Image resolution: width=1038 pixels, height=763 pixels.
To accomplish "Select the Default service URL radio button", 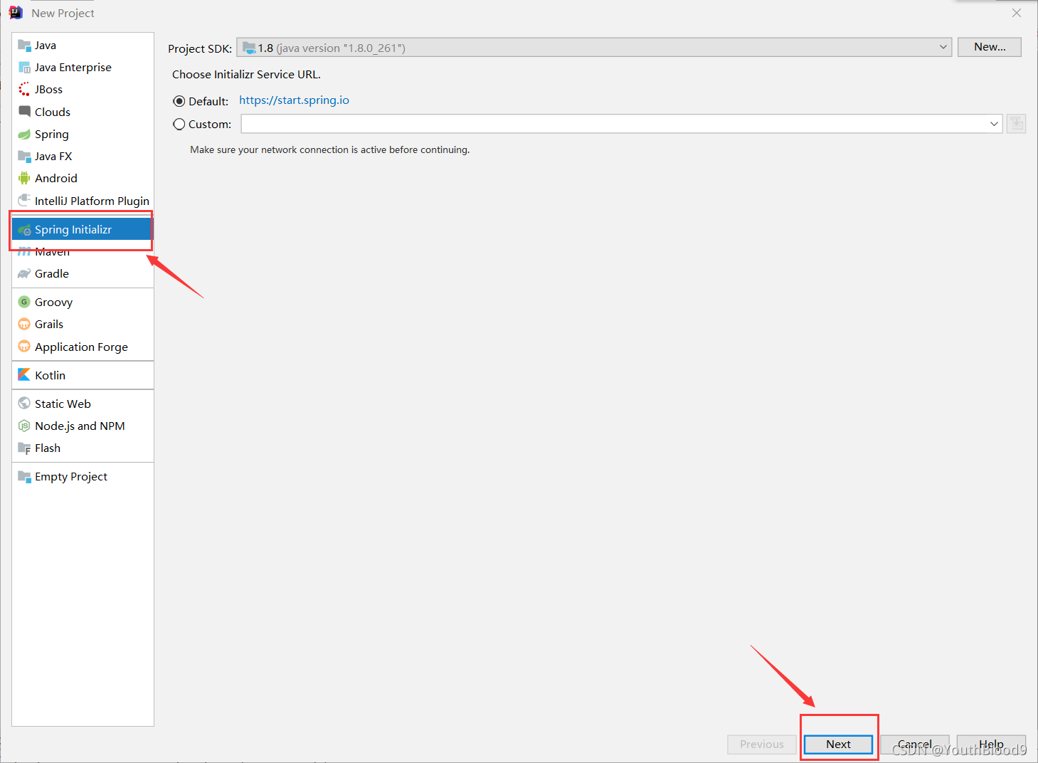I will pyautogui.click(x=179, y=101).
